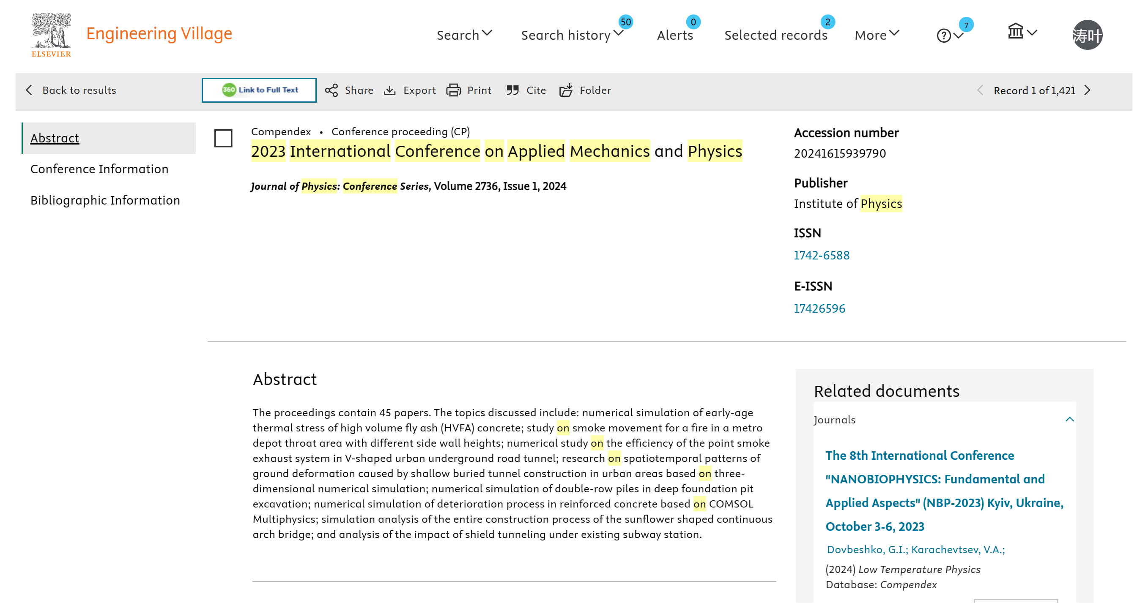The image size is (1137, 603).
Task: Click the 0 badge on Alerts
Action: coord(693,22)
